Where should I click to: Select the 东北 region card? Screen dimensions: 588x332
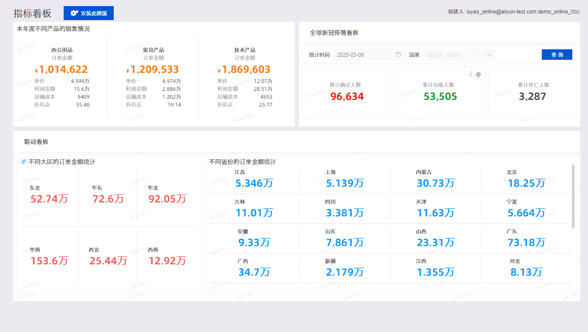point(49,194)
